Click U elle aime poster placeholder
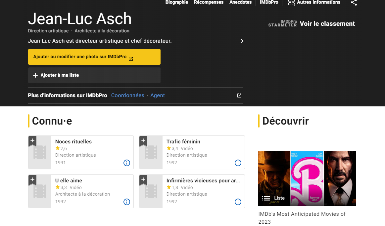This screenshot has height=226, width=385. pyautogui.click(x=40, y=191)
